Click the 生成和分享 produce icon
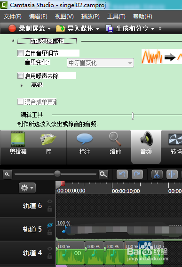Viewport: 182px width, 267px height. point(109,28)
